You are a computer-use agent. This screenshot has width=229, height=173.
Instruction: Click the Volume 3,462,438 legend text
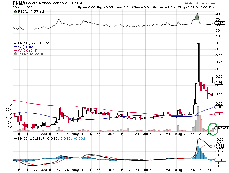pos(30,54)
